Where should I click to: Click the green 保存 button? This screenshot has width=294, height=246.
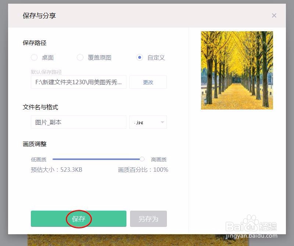click(x=79, y=219)
